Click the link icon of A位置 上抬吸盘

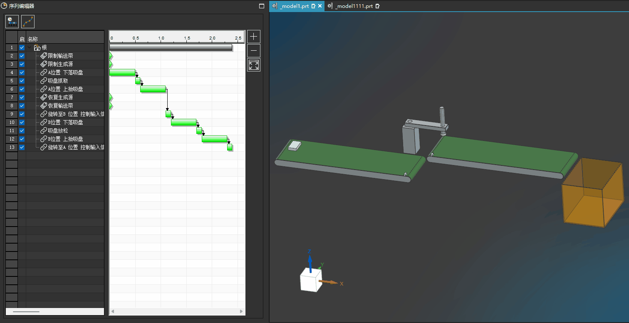[44, 89]
